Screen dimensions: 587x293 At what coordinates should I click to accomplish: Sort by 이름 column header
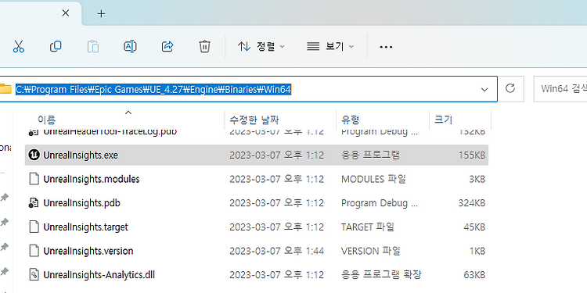pos(46,120)
